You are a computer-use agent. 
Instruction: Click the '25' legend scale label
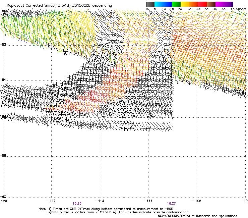pos(189,9)
